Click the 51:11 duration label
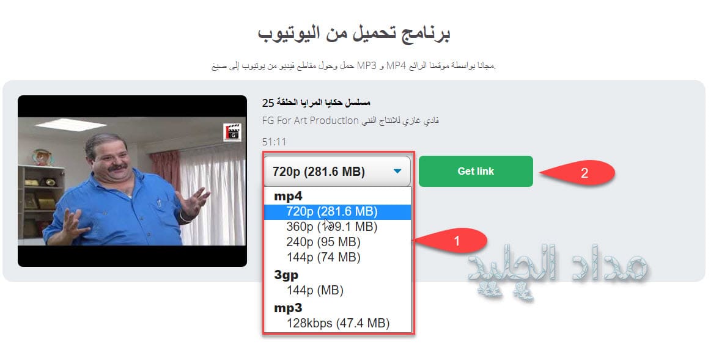 [274, 142]
